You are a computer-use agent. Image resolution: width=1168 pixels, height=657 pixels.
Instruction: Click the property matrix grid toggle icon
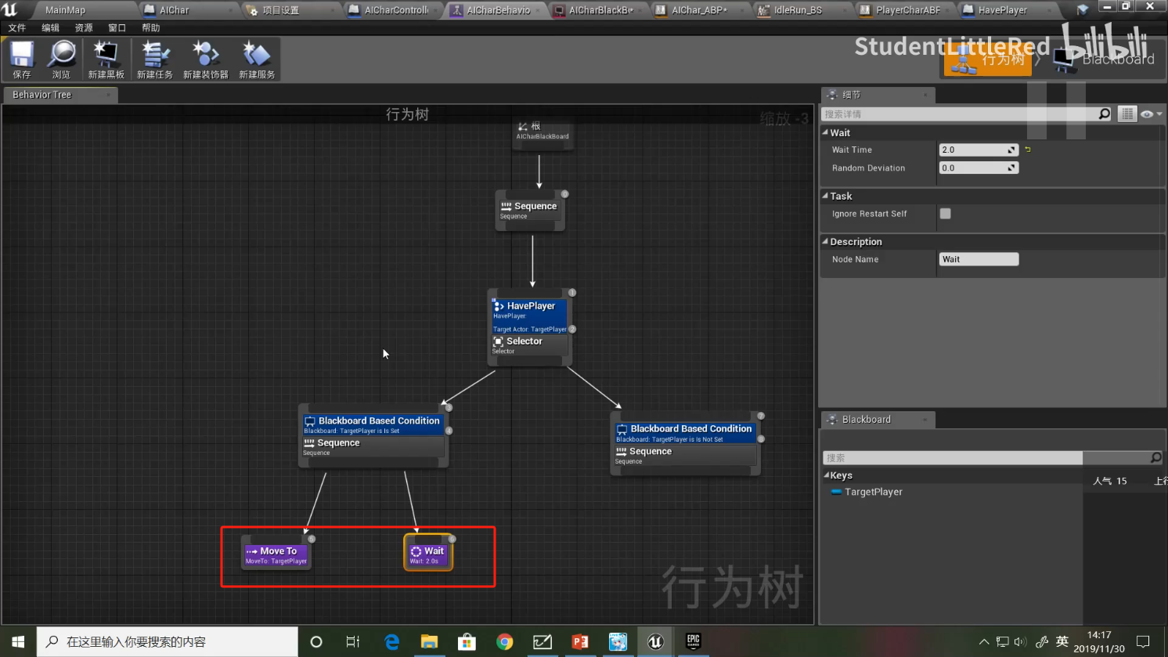[1127, 114]
